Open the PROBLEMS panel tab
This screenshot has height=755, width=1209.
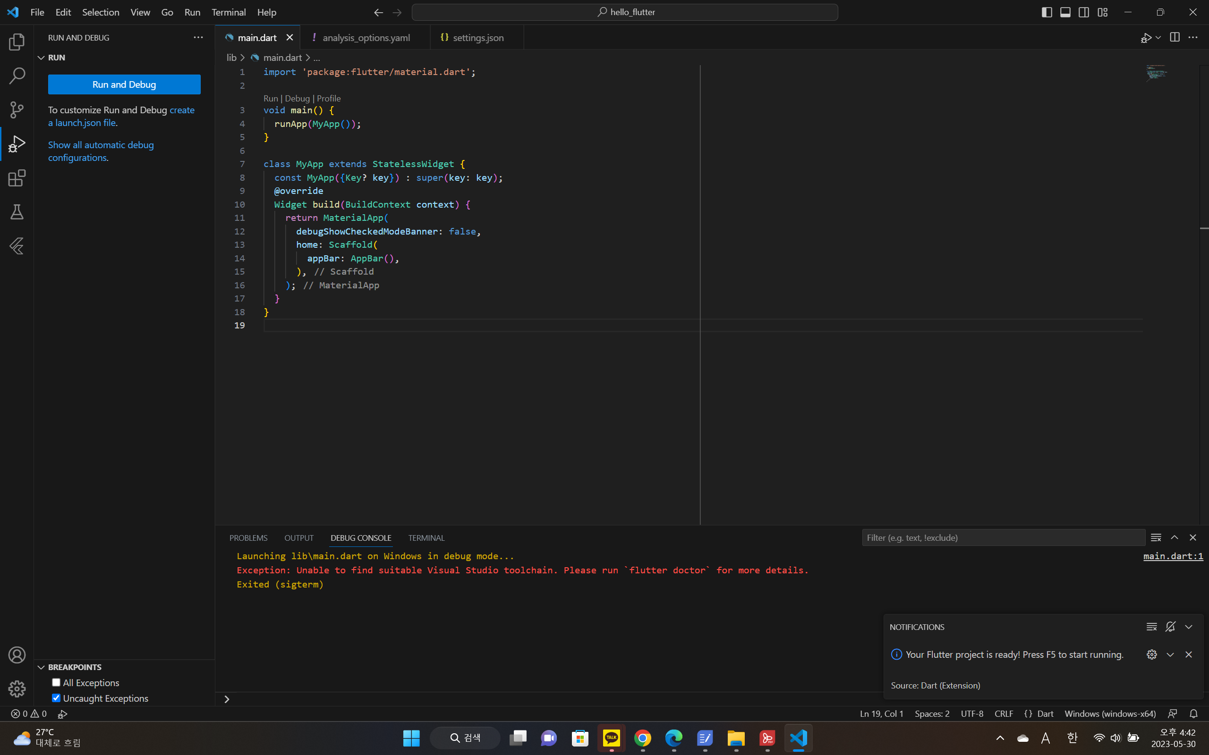coord(248,538)
